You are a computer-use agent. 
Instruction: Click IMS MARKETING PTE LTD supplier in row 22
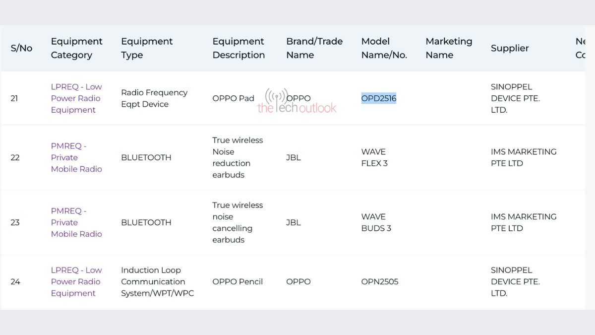pyautogui.click(x=524, y=157)
